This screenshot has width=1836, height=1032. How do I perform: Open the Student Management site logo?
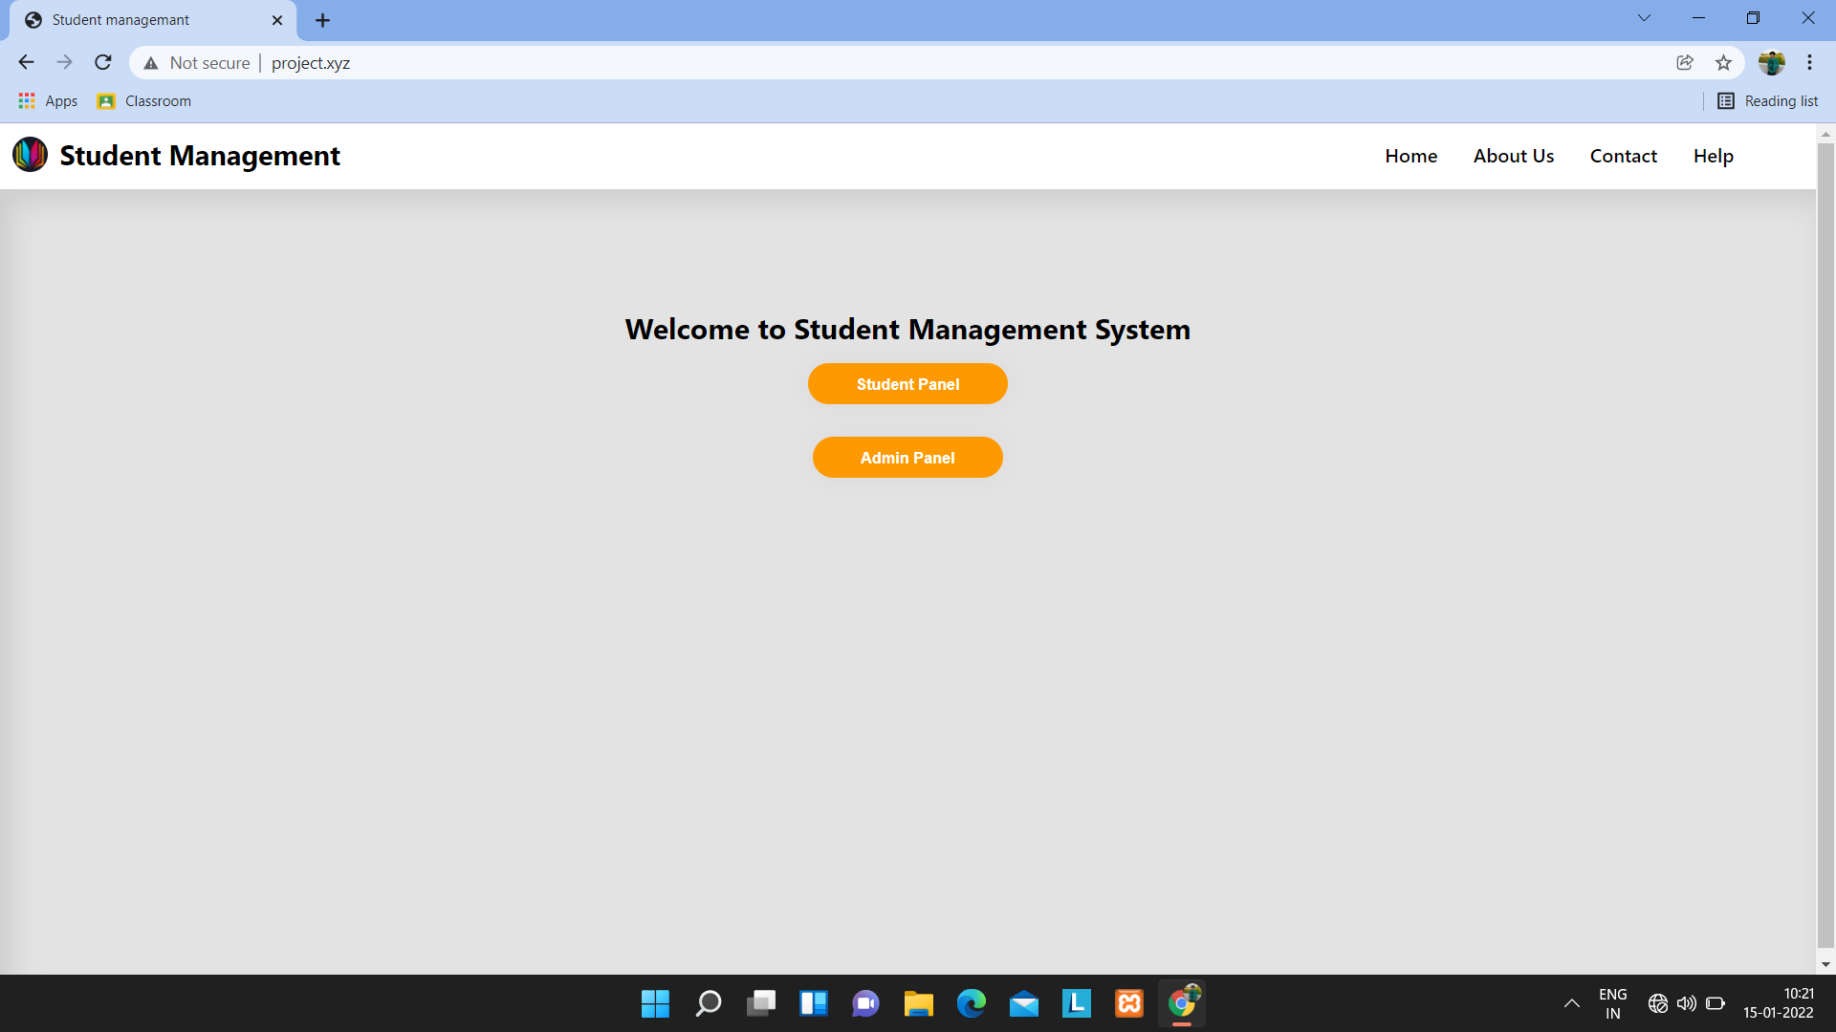point(30,154)
